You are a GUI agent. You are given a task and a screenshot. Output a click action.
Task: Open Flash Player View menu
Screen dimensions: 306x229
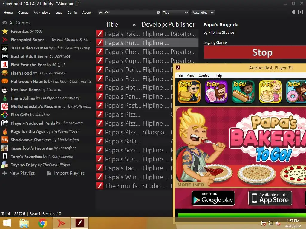190,75
